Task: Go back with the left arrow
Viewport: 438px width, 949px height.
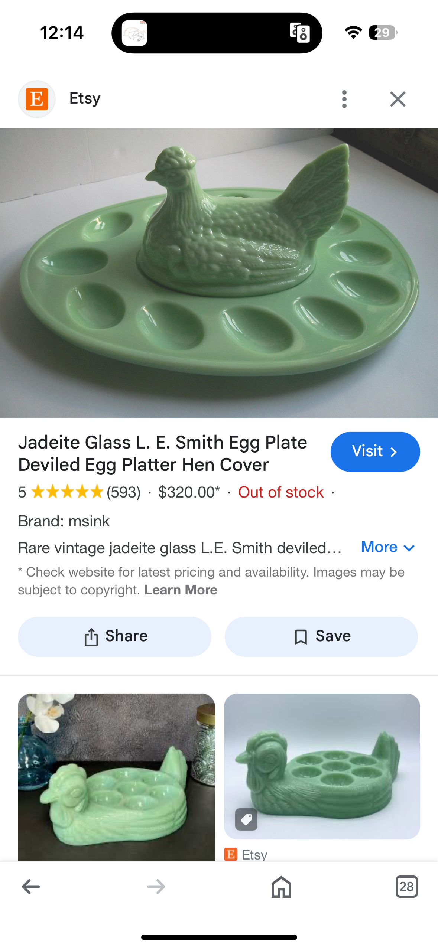Action: [31, 887]
